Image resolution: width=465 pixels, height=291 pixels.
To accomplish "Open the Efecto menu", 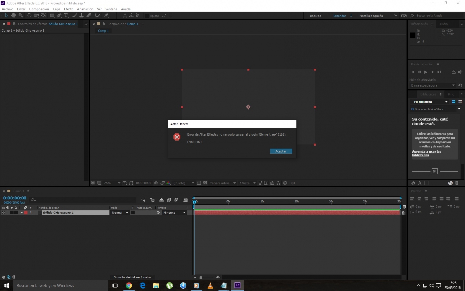I will click(69, 9).
